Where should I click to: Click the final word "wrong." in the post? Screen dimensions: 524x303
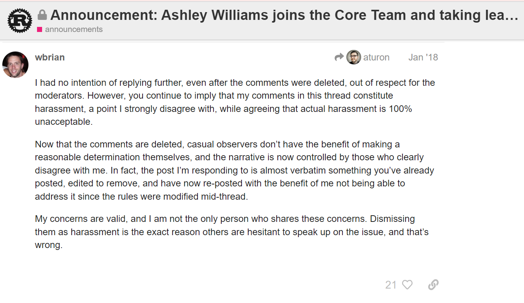(49, 246)
